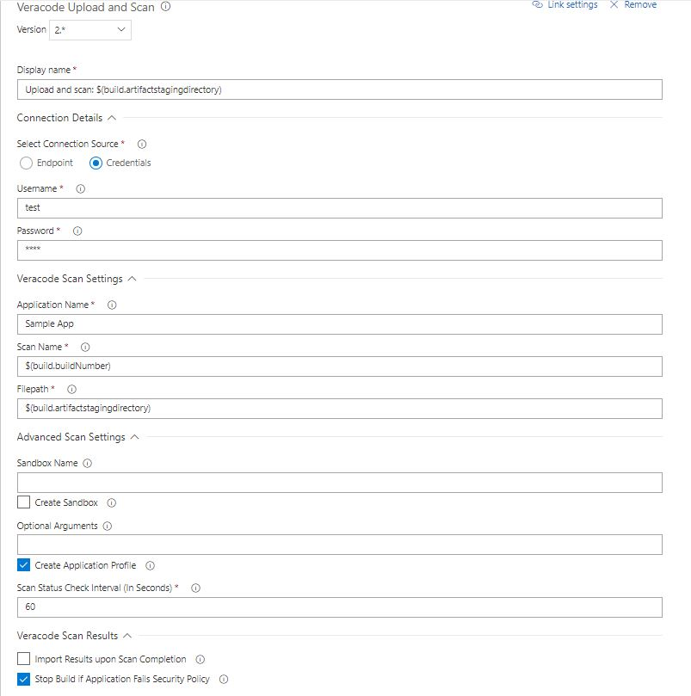The width and height of the screenshot is (691, 696).
Task: Click the Scan Name field with $(build.buildNumber)
Action: [x=340, y=366]
